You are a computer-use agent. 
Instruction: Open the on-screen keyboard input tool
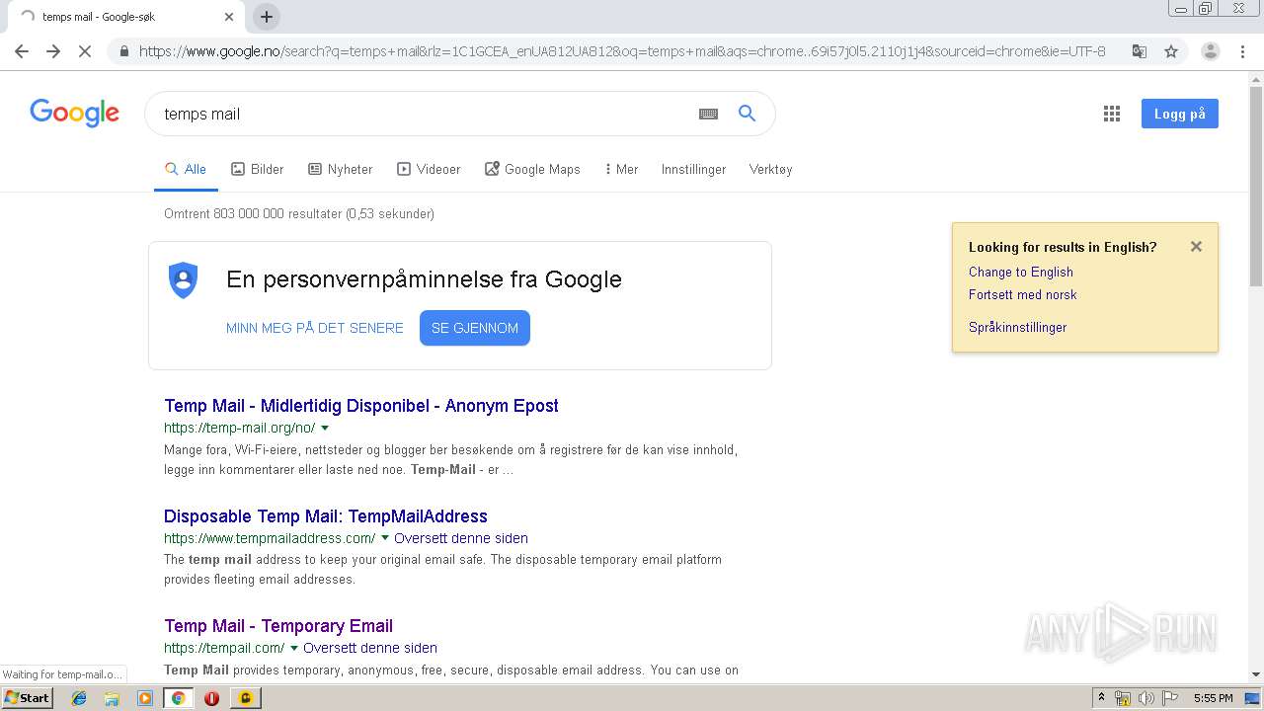click(708, 114)
